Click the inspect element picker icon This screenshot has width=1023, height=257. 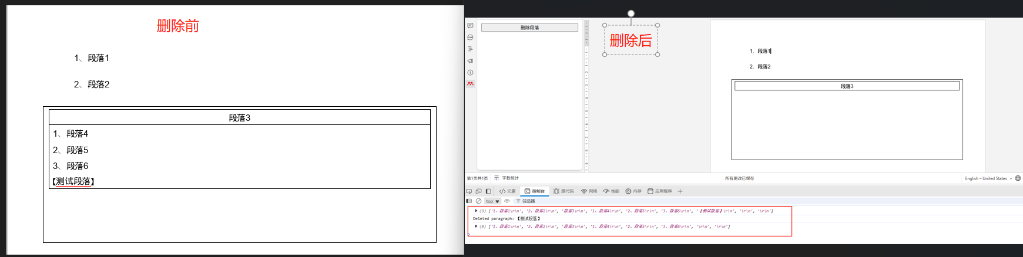(469, 191)
